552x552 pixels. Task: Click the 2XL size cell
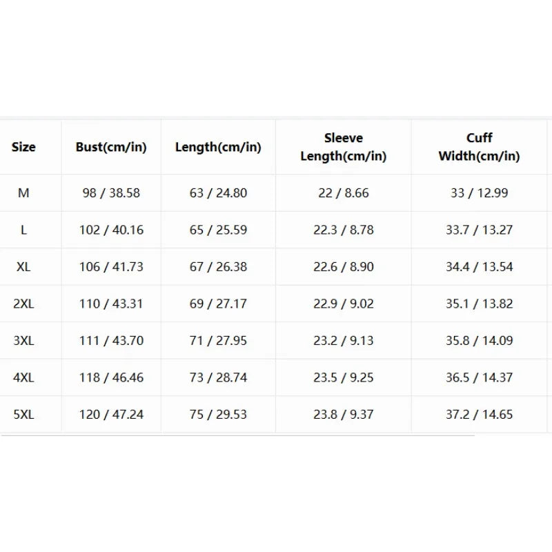click(23, 304)
